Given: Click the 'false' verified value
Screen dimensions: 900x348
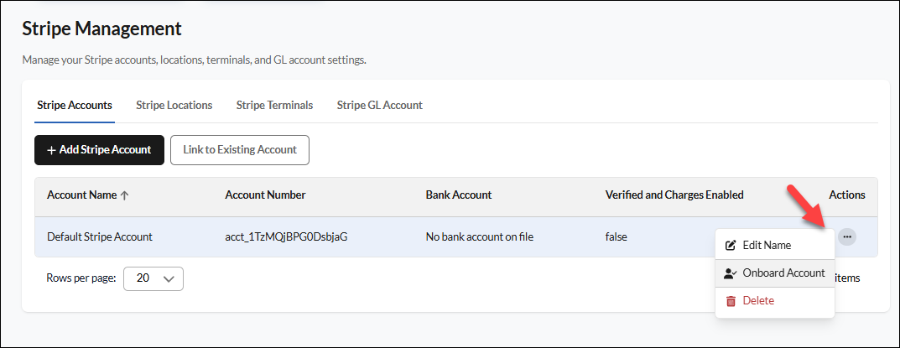Looking at the screenshot, I should [616, 236].
